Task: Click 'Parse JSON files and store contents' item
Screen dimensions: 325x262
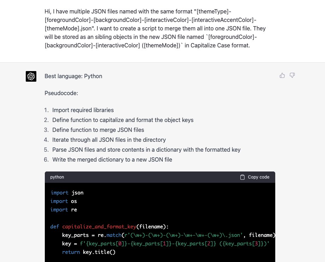Action: coord(146,150)
